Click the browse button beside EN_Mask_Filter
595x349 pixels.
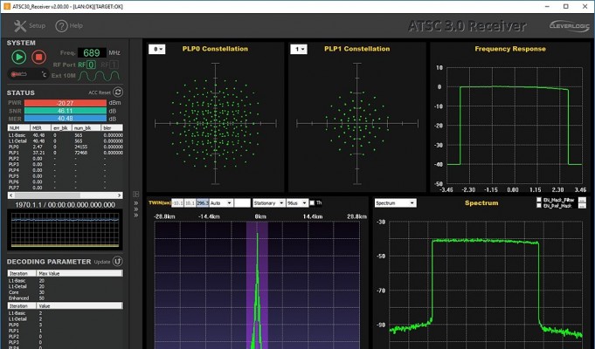coord(583,200)
